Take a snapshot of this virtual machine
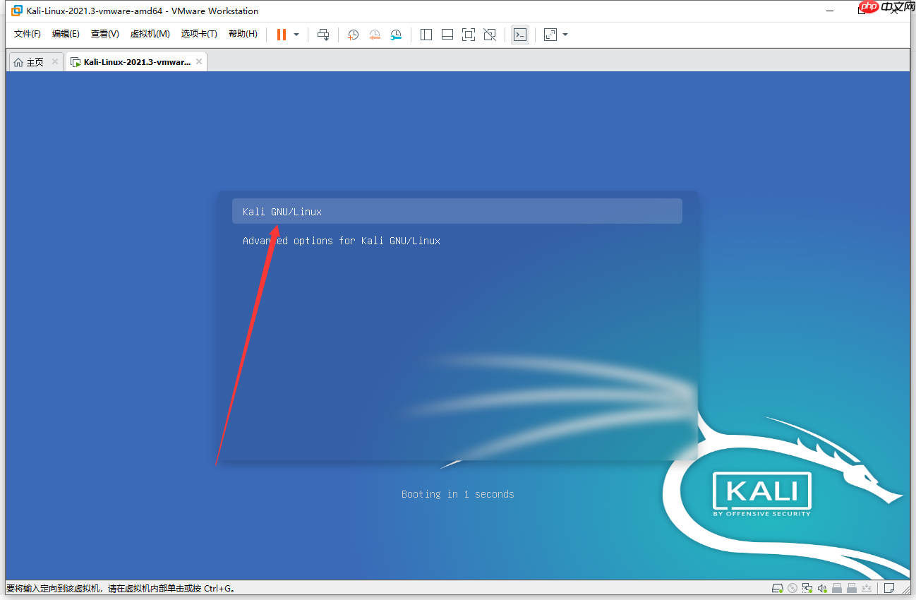This screenshot has width=916, height=600. [x=352, y=34]
